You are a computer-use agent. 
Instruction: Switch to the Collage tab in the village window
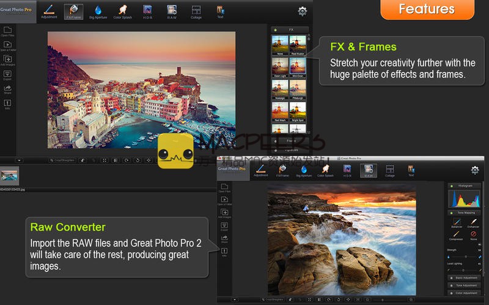tap(196, 11)
